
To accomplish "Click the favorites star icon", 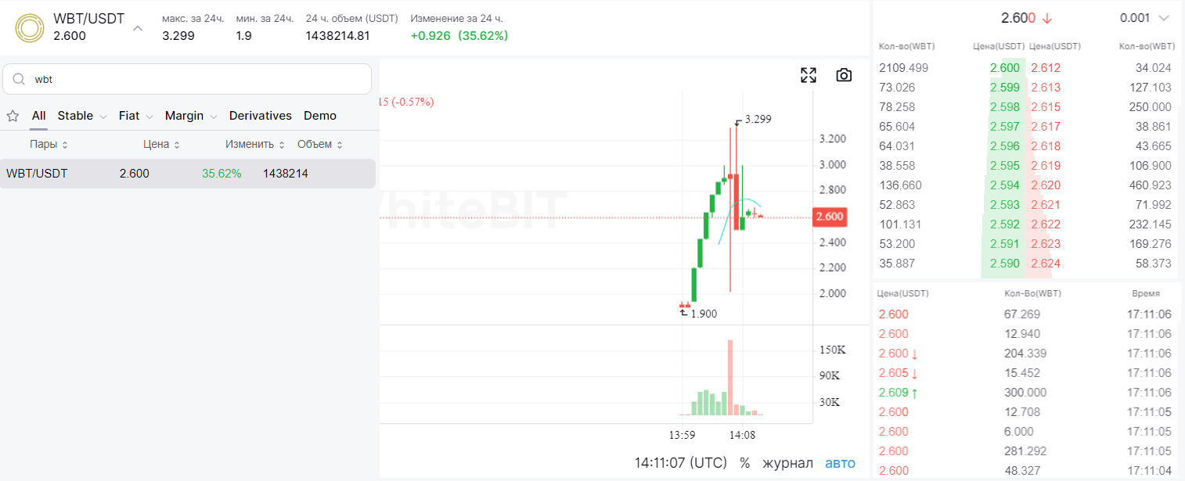I will point(13,116).
